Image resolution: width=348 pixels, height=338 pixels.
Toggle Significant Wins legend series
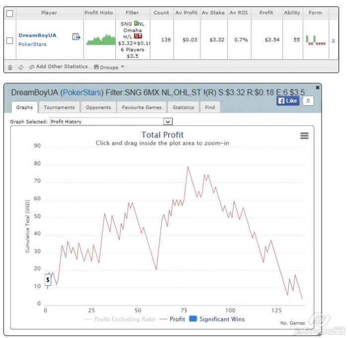pyautogui.click(x=217, y=319)
